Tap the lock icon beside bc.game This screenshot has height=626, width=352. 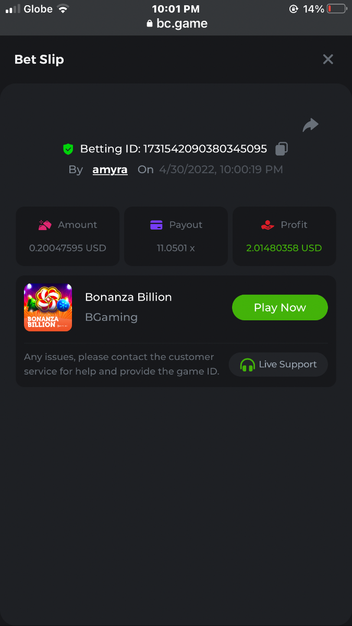(150, 23)
